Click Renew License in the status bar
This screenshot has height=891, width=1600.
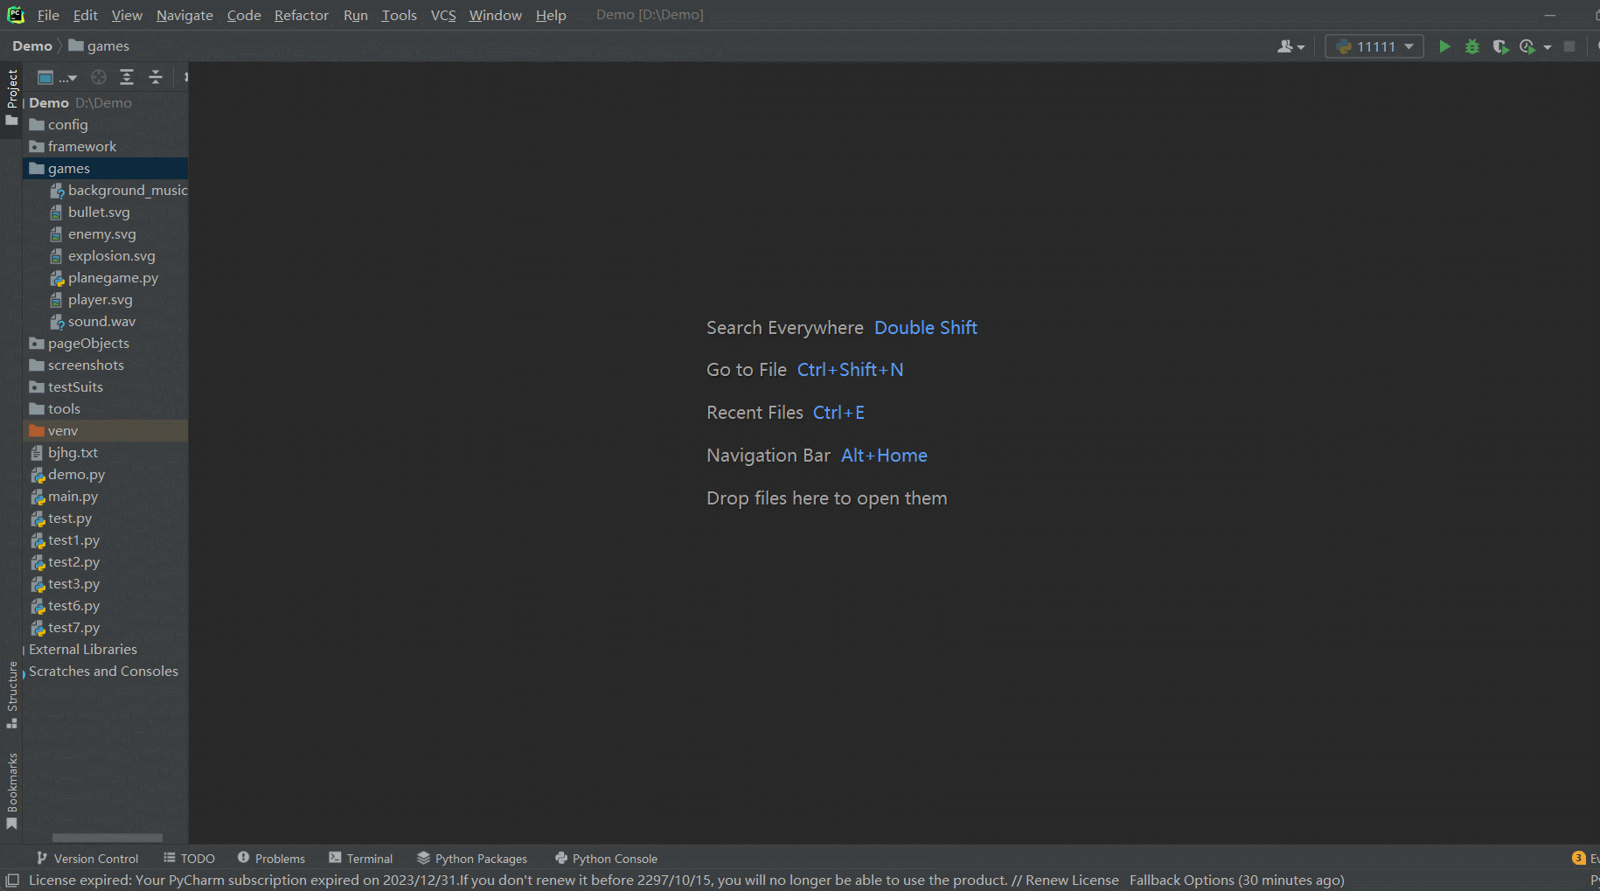tap(1071, 881)
